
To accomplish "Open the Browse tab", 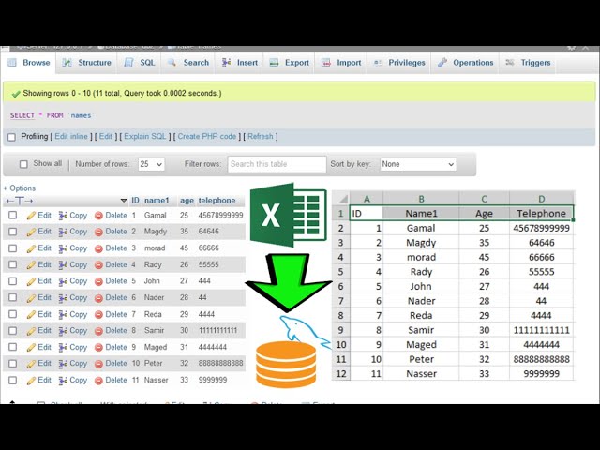I will 29,63.
